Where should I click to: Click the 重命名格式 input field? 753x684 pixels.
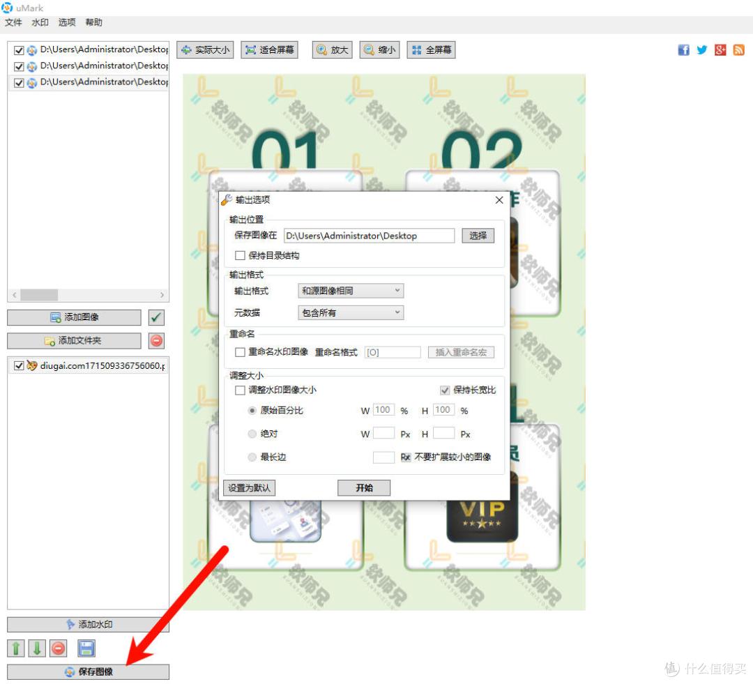(x=393, y=353)
